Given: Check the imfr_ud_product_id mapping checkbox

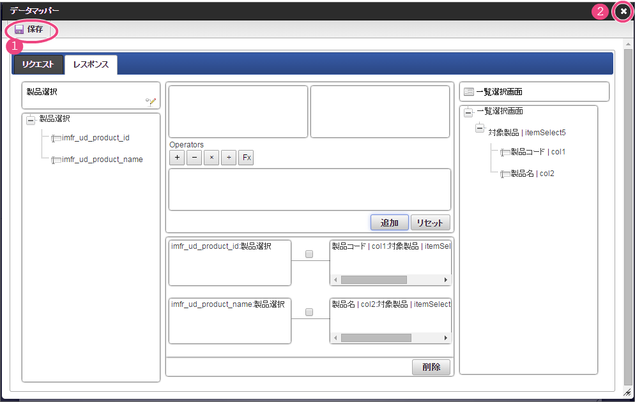Looking at the screenshot, I should point(309,254).
